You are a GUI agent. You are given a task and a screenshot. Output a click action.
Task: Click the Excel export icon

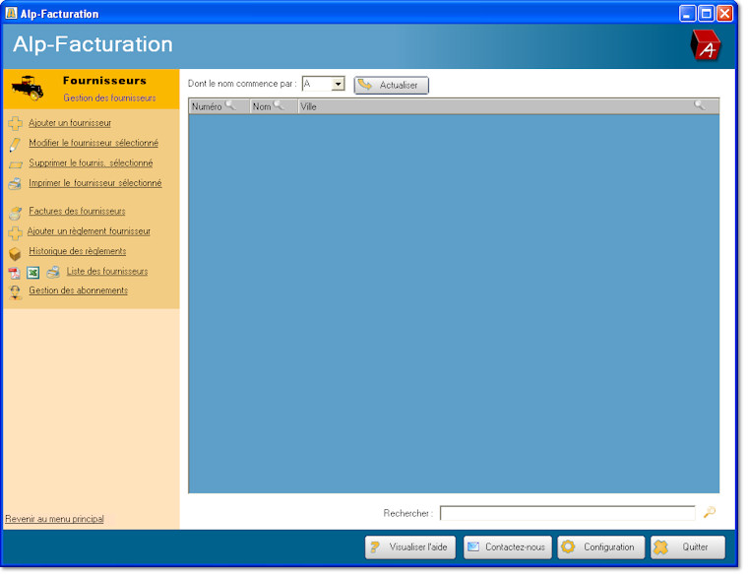[x=32, y=273]
